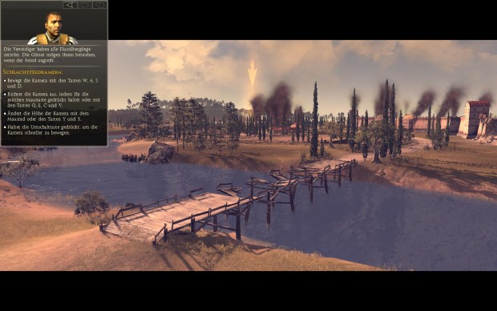Screen dimensions: 497x311
Task: Click the tip about Mausrad or keys Y, X
Action: 47,116
